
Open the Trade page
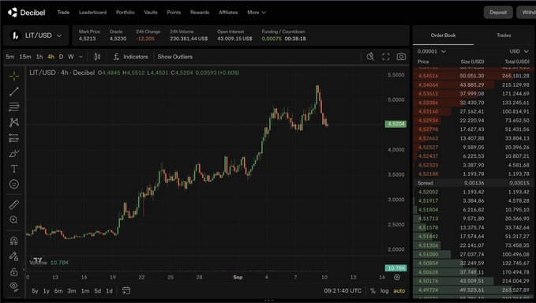click(x=63, y=13)
